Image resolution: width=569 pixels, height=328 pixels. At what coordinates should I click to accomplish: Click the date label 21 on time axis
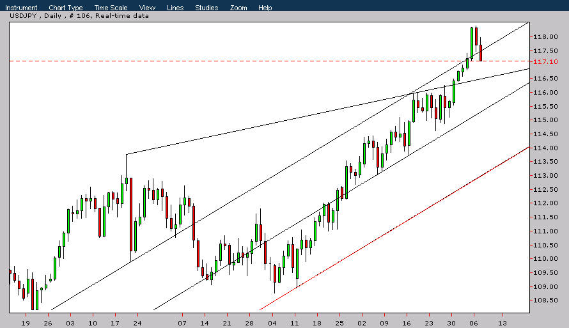(227, 324)
